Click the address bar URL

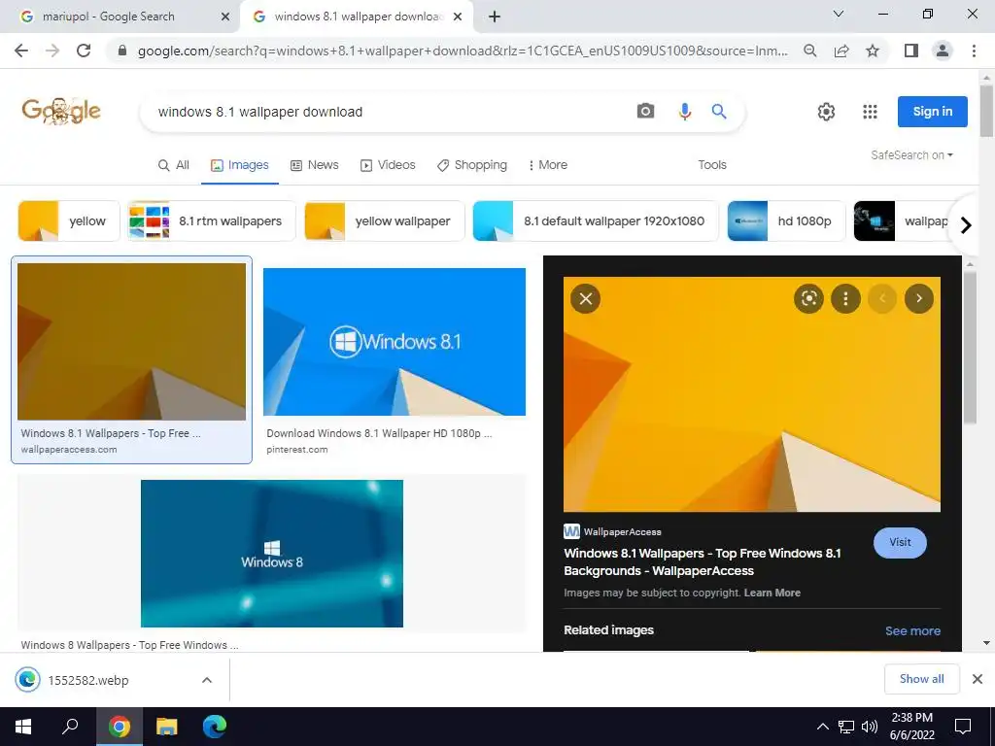[463, 51]
